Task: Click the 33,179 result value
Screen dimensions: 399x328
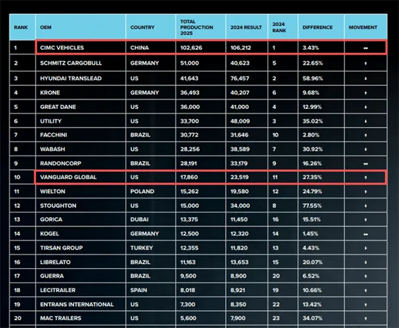Action: point(239,163)
